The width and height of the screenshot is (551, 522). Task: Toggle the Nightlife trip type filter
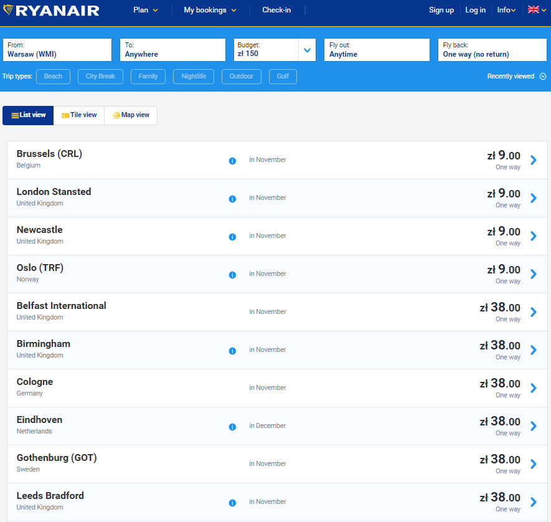click(194, 76)
